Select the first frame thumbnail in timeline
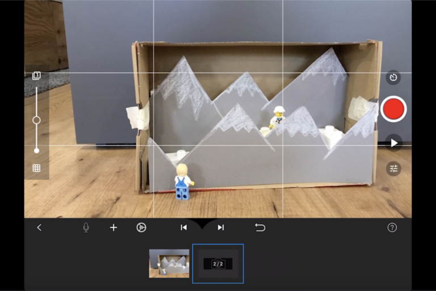 click(x=169, y=263)
